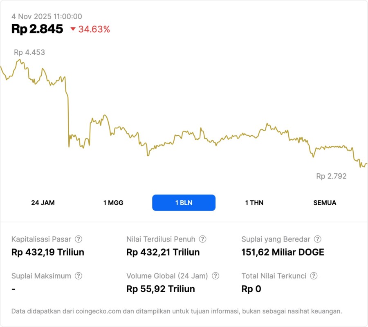The width and height of the screenshot is (368, 327).
Task: Click help icon next to Nilai Terdilusi Penuh
Action: pos(202,239)
